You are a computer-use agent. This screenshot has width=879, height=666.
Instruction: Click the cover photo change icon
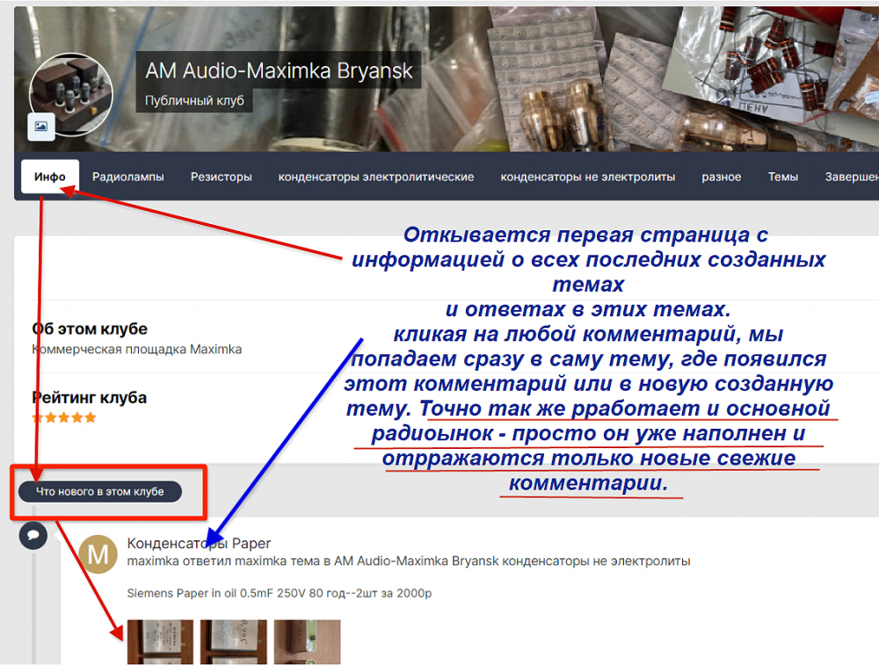[41, 127]
